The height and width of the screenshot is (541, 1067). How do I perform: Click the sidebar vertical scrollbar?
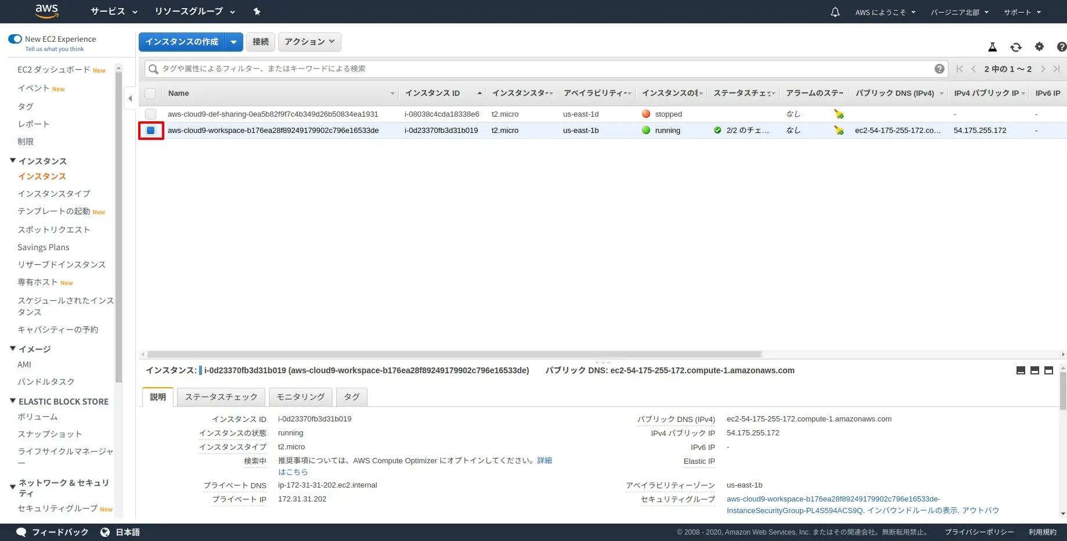pos(118,228)
